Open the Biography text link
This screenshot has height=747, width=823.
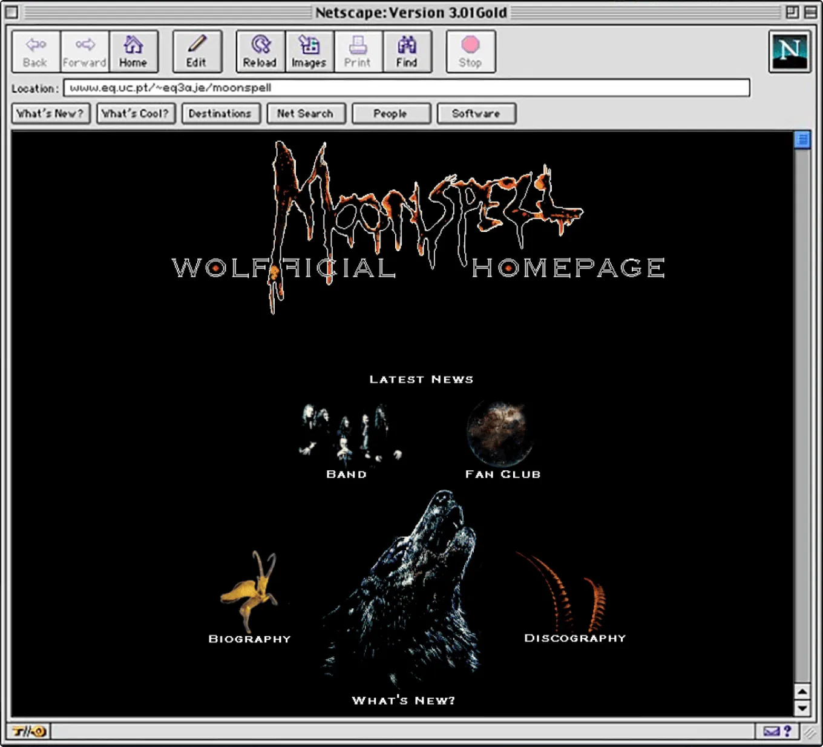click(249, 639)
